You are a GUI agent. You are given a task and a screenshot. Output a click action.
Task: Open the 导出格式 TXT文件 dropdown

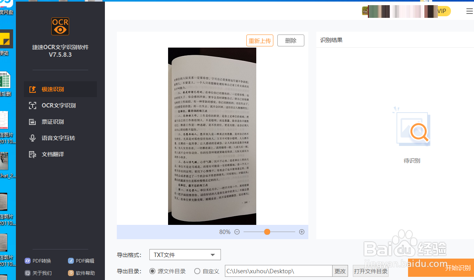tap(185, 255)
